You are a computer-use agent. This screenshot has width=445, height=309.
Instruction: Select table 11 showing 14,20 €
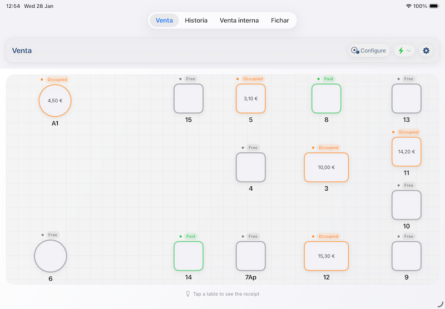(x=406, y=152)
